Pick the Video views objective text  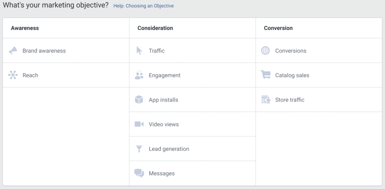[x=164, y=124]
